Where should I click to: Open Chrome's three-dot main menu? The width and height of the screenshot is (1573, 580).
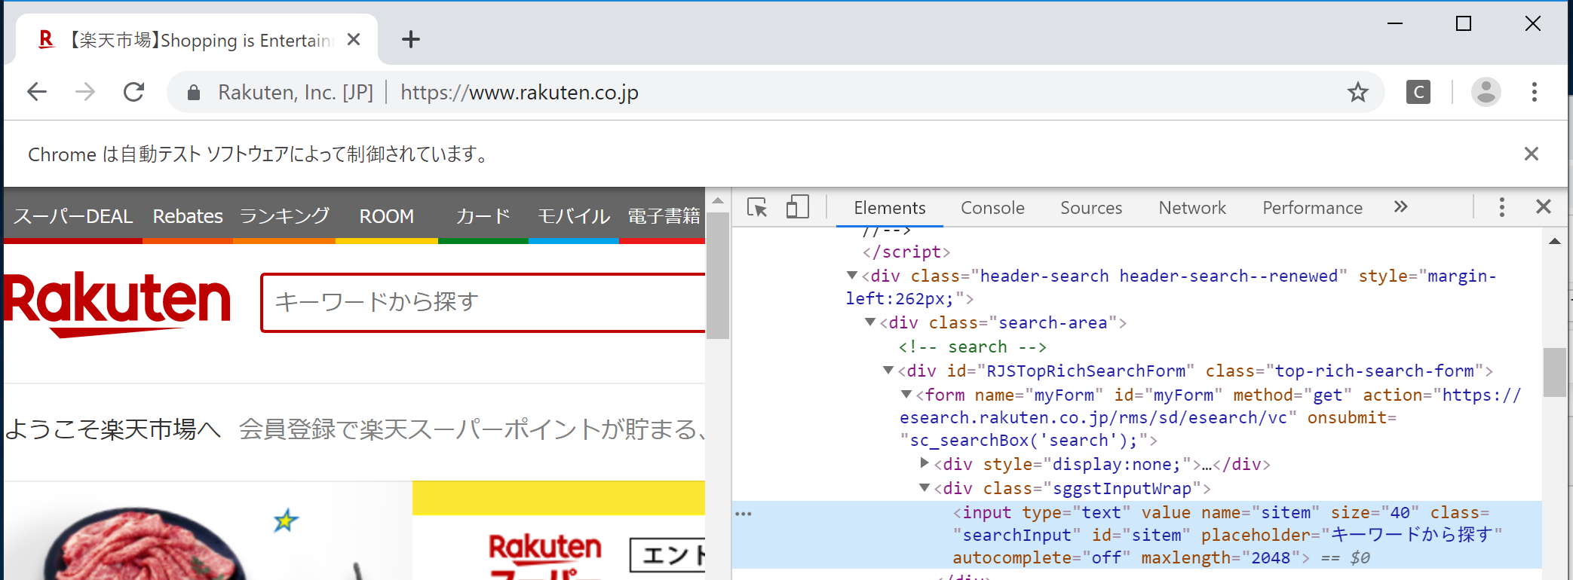coord(1535,92)
